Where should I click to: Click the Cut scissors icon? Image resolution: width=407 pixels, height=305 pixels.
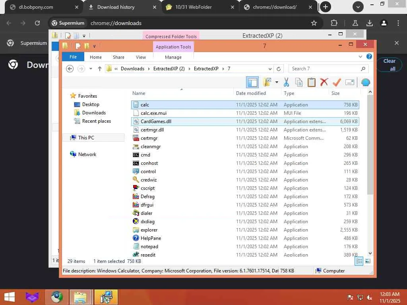click(x=286, y=82)
